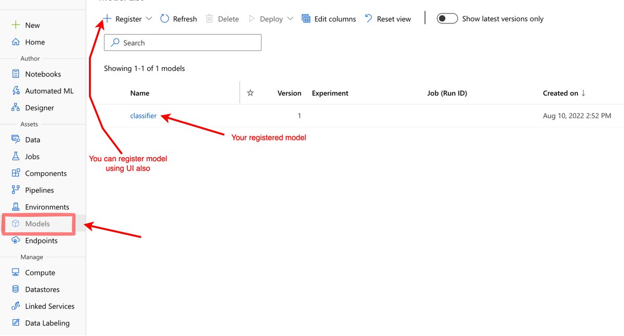Click the Models cube icon
624x336 pixels.
tap(16, 224)
